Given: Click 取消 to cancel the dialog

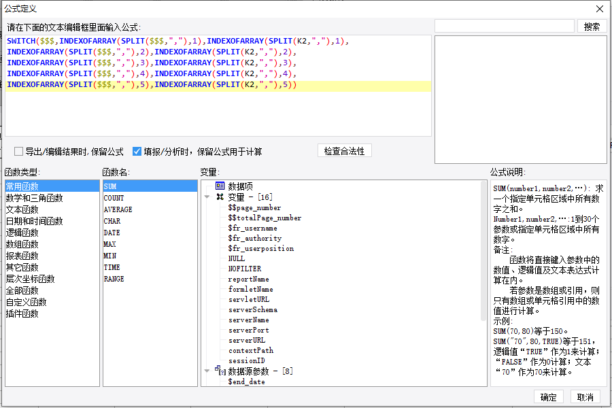Looking at the screenshot, I should pos(585,397).
